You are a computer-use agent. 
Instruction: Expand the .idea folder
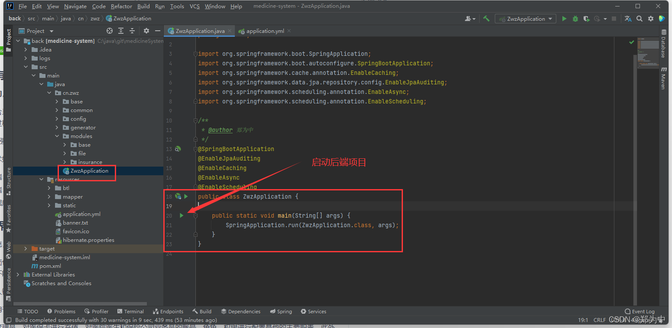(x=26, y=50)
